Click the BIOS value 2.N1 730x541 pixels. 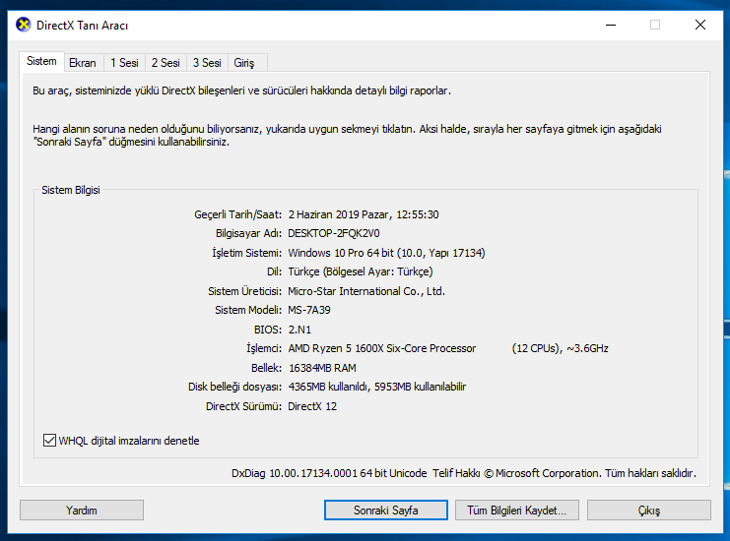299,330
